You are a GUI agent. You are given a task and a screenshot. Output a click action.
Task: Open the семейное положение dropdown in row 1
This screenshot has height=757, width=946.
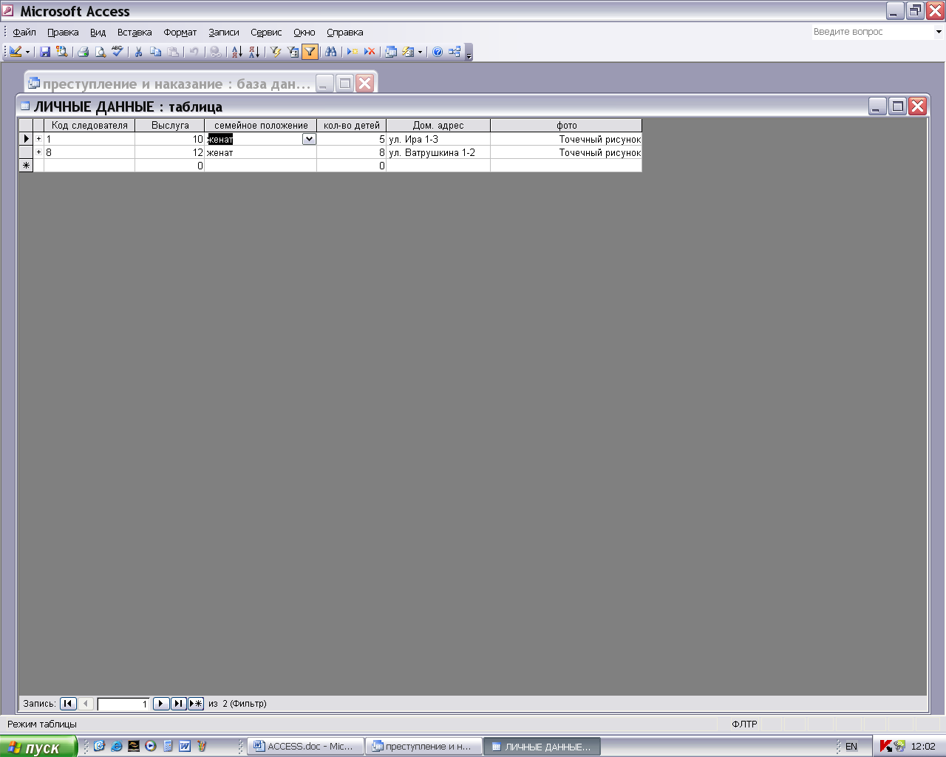(309, 139)
